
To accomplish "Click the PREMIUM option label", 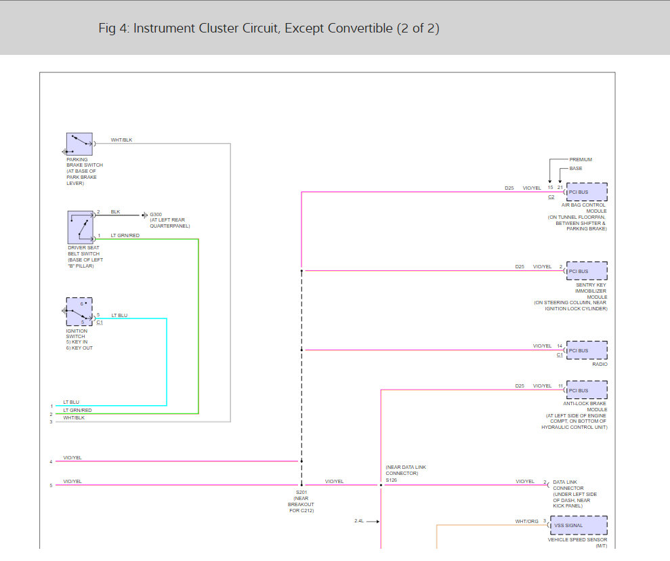I will point(581,159).
